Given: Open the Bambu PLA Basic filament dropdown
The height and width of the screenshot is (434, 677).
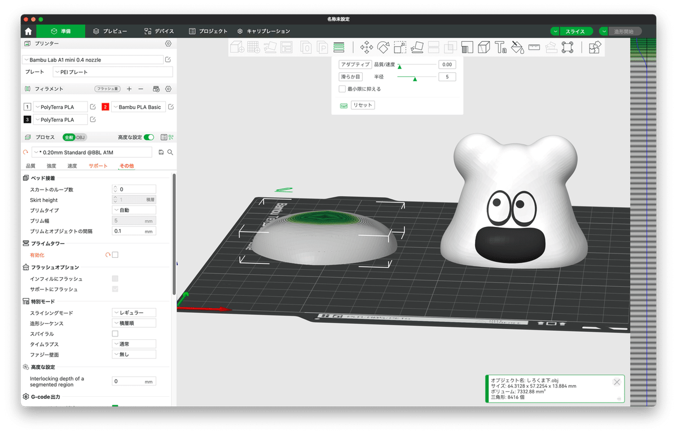Looking at the screenshot, I should pyautogui.click(x=138, y=107).
